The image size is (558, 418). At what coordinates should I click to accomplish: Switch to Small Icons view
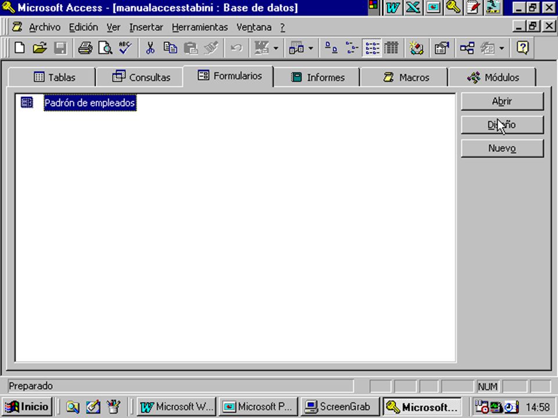point(352,48)
